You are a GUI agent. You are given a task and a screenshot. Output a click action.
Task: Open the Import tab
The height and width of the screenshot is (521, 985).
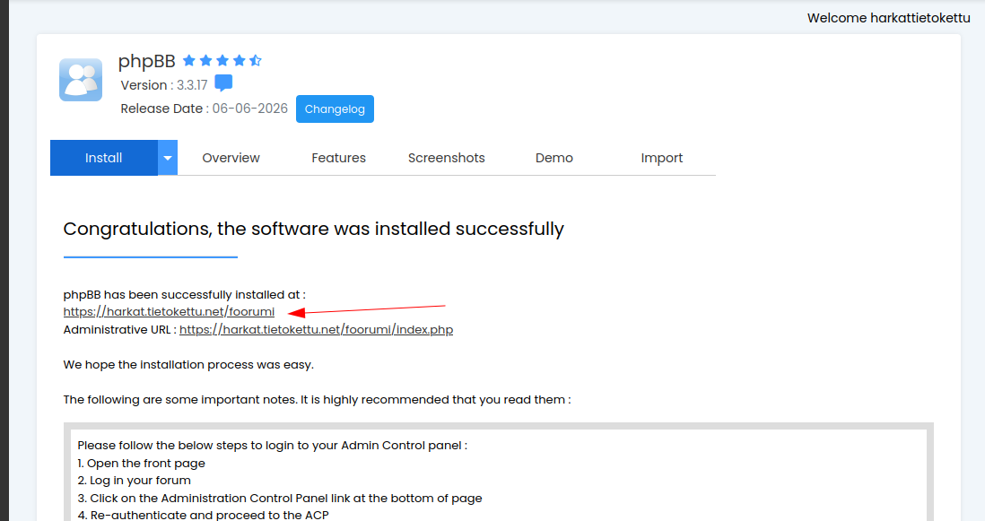tap(661, 158)
